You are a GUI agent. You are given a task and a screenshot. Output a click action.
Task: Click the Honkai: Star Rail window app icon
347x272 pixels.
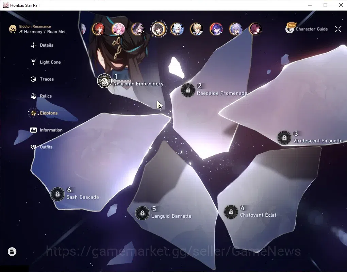(x=5, y=5)
